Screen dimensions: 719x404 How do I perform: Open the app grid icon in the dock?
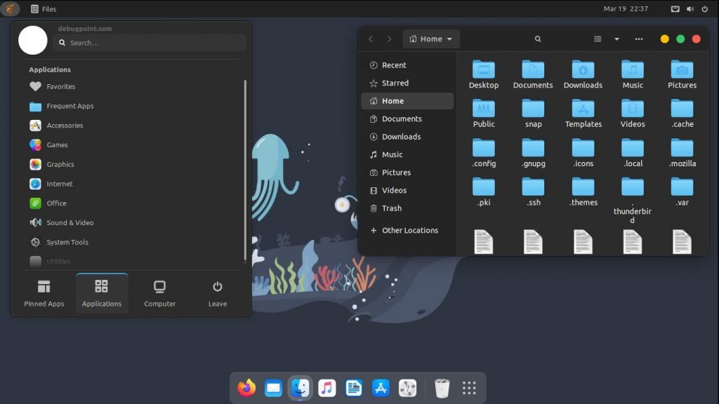point(468,386)
